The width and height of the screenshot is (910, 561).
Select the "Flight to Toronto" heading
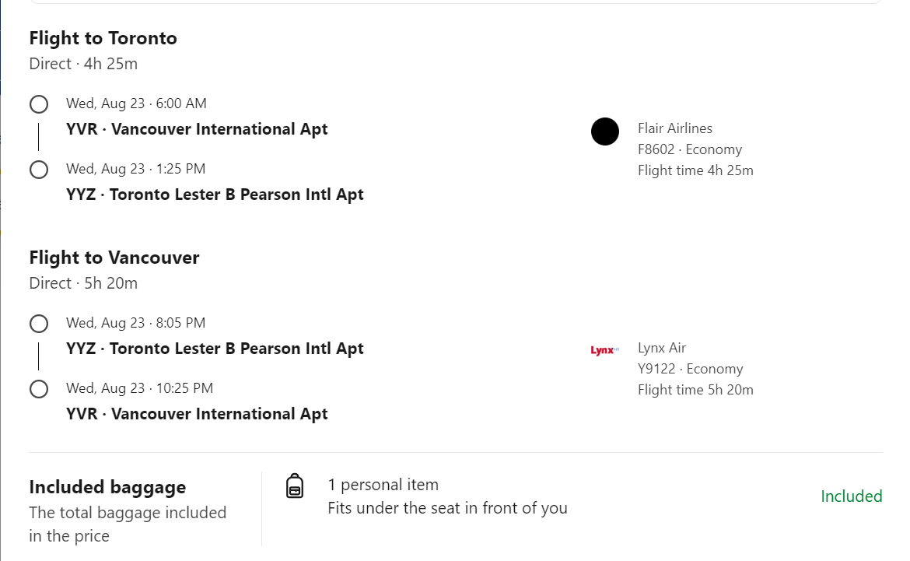(103, 38)
